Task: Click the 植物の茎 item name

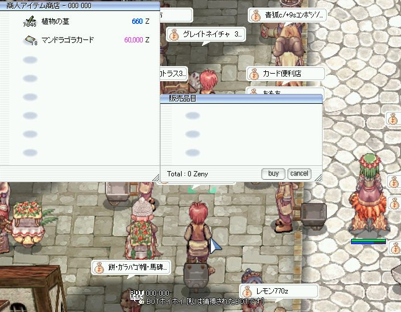Action: click(55, 21)
